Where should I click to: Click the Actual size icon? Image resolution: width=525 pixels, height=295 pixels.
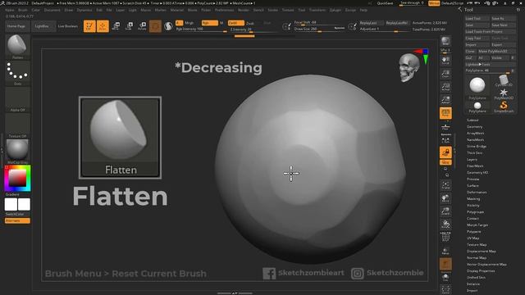coord(445,87)
